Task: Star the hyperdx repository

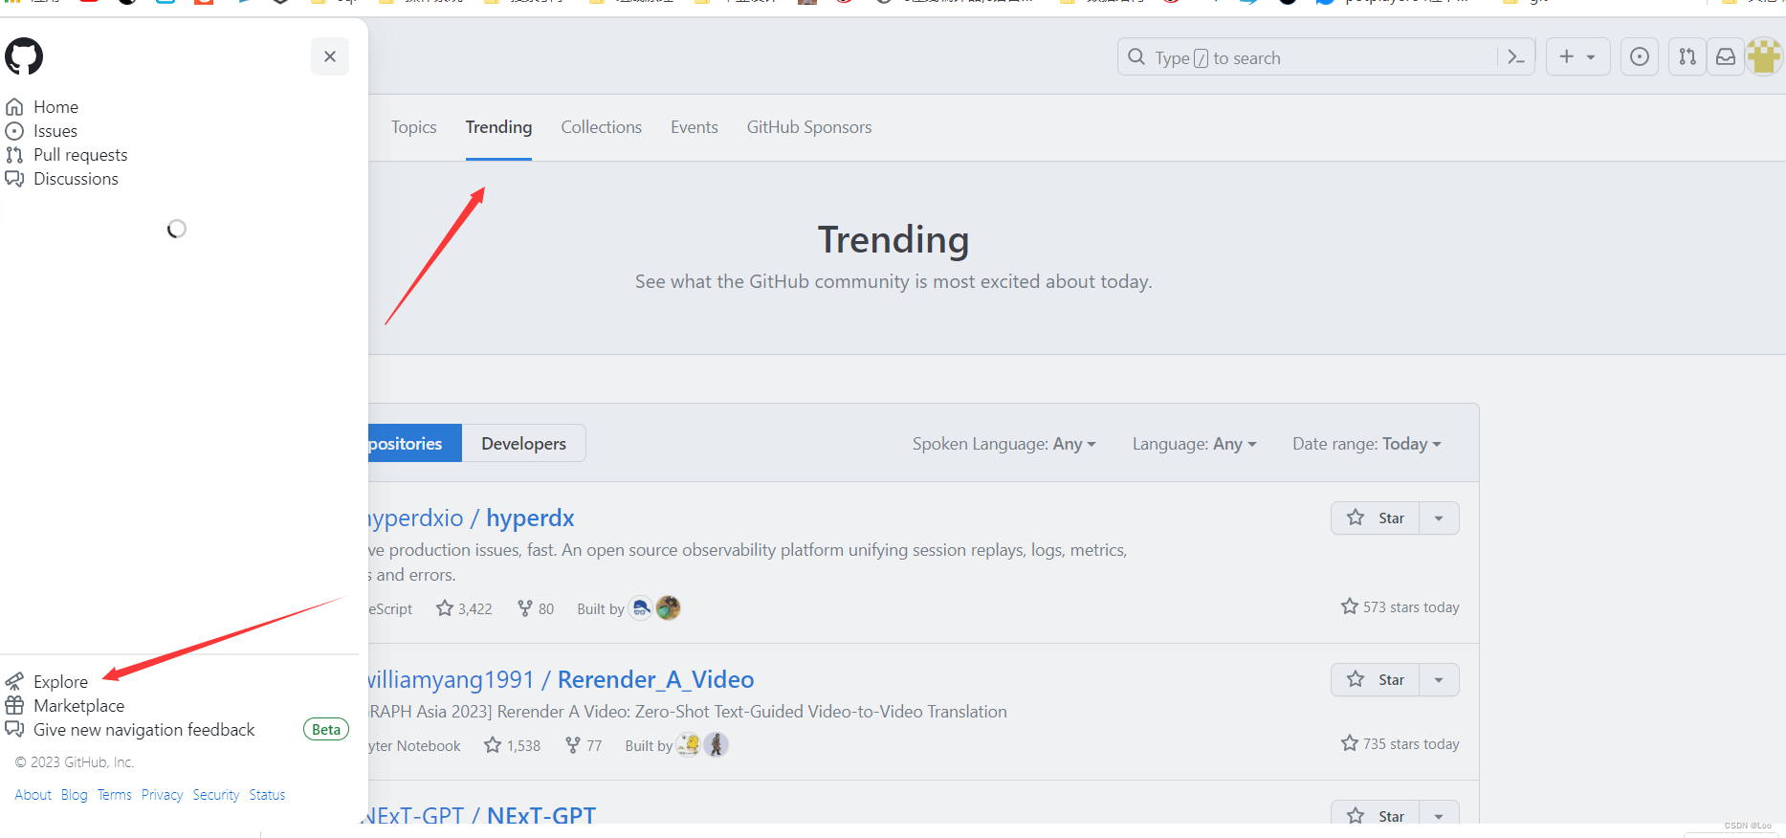Action: pos(1376,518)
